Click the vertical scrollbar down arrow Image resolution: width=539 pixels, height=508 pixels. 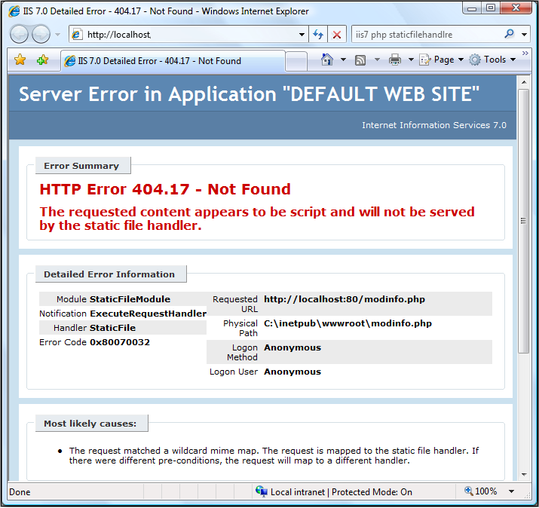[524, 475]
